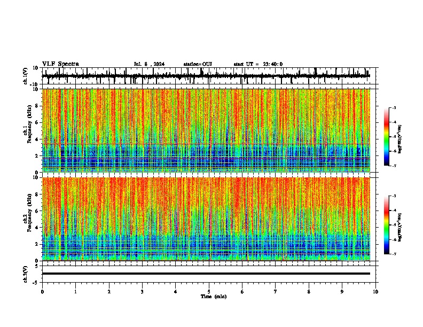
Task: Click the ch.1 spectrogram color scale bar
Action: click(387, 137)
